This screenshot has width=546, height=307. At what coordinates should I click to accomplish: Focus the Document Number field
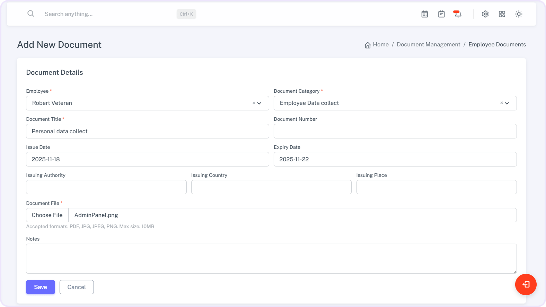click(395, 132)
